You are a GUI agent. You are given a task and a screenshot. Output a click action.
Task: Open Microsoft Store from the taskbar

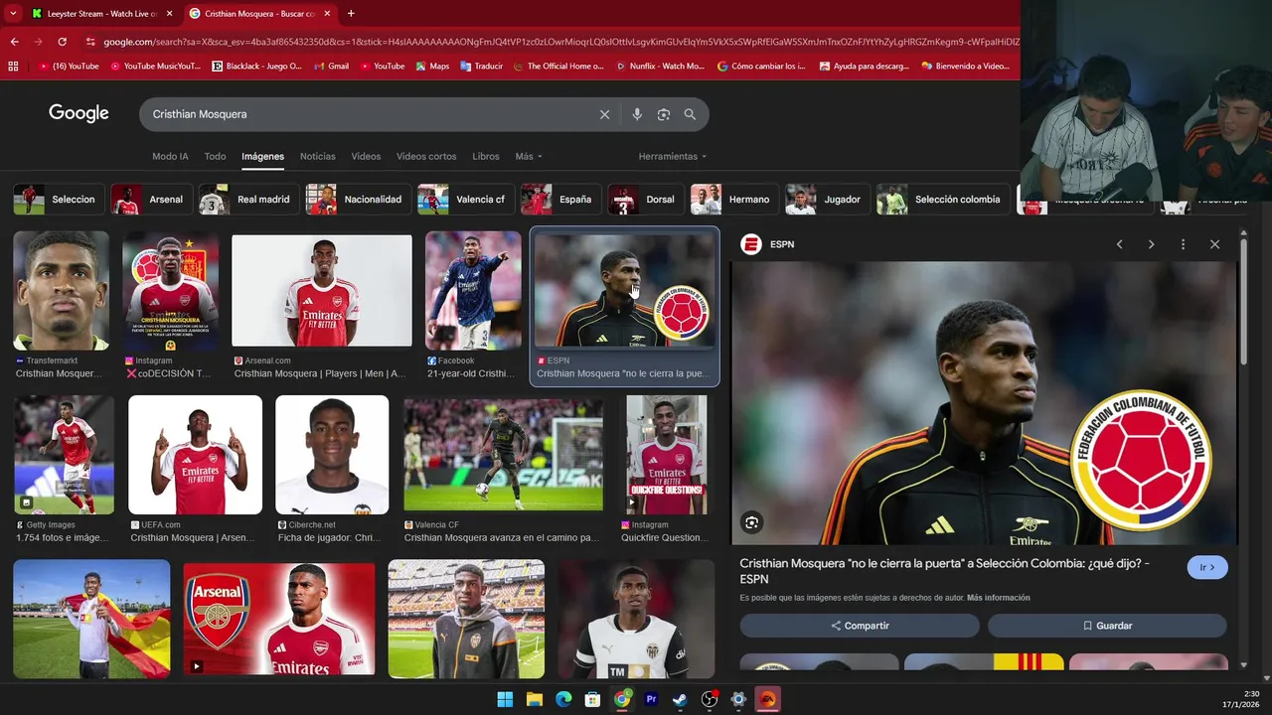click(x=592, y=699)
